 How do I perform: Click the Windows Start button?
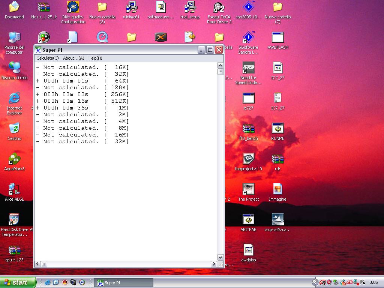[x=18, y=282]
